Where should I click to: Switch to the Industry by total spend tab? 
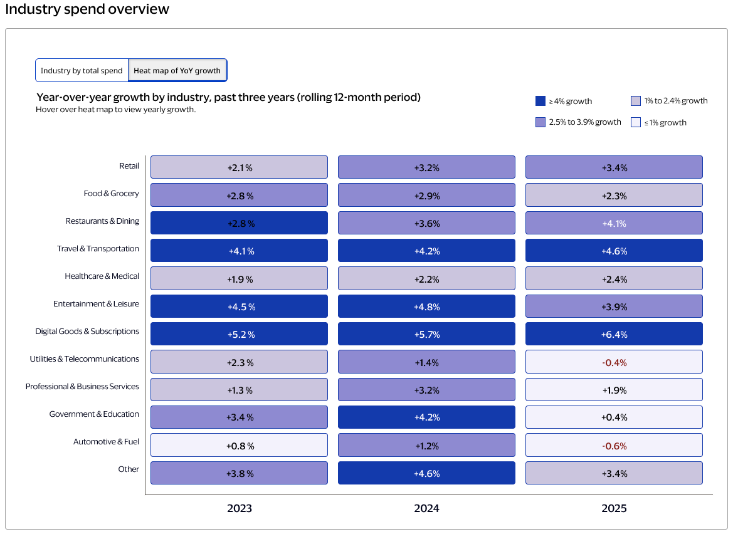coord(82,70)
